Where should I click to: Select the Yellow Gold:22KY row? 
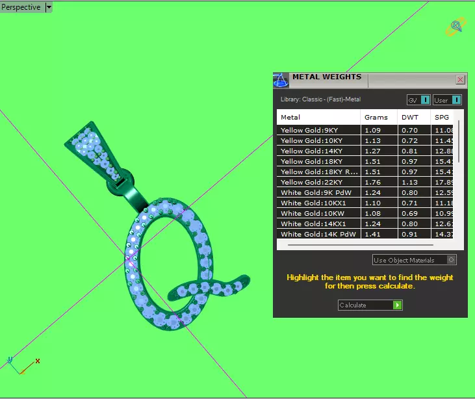click(x=365, y=182)
